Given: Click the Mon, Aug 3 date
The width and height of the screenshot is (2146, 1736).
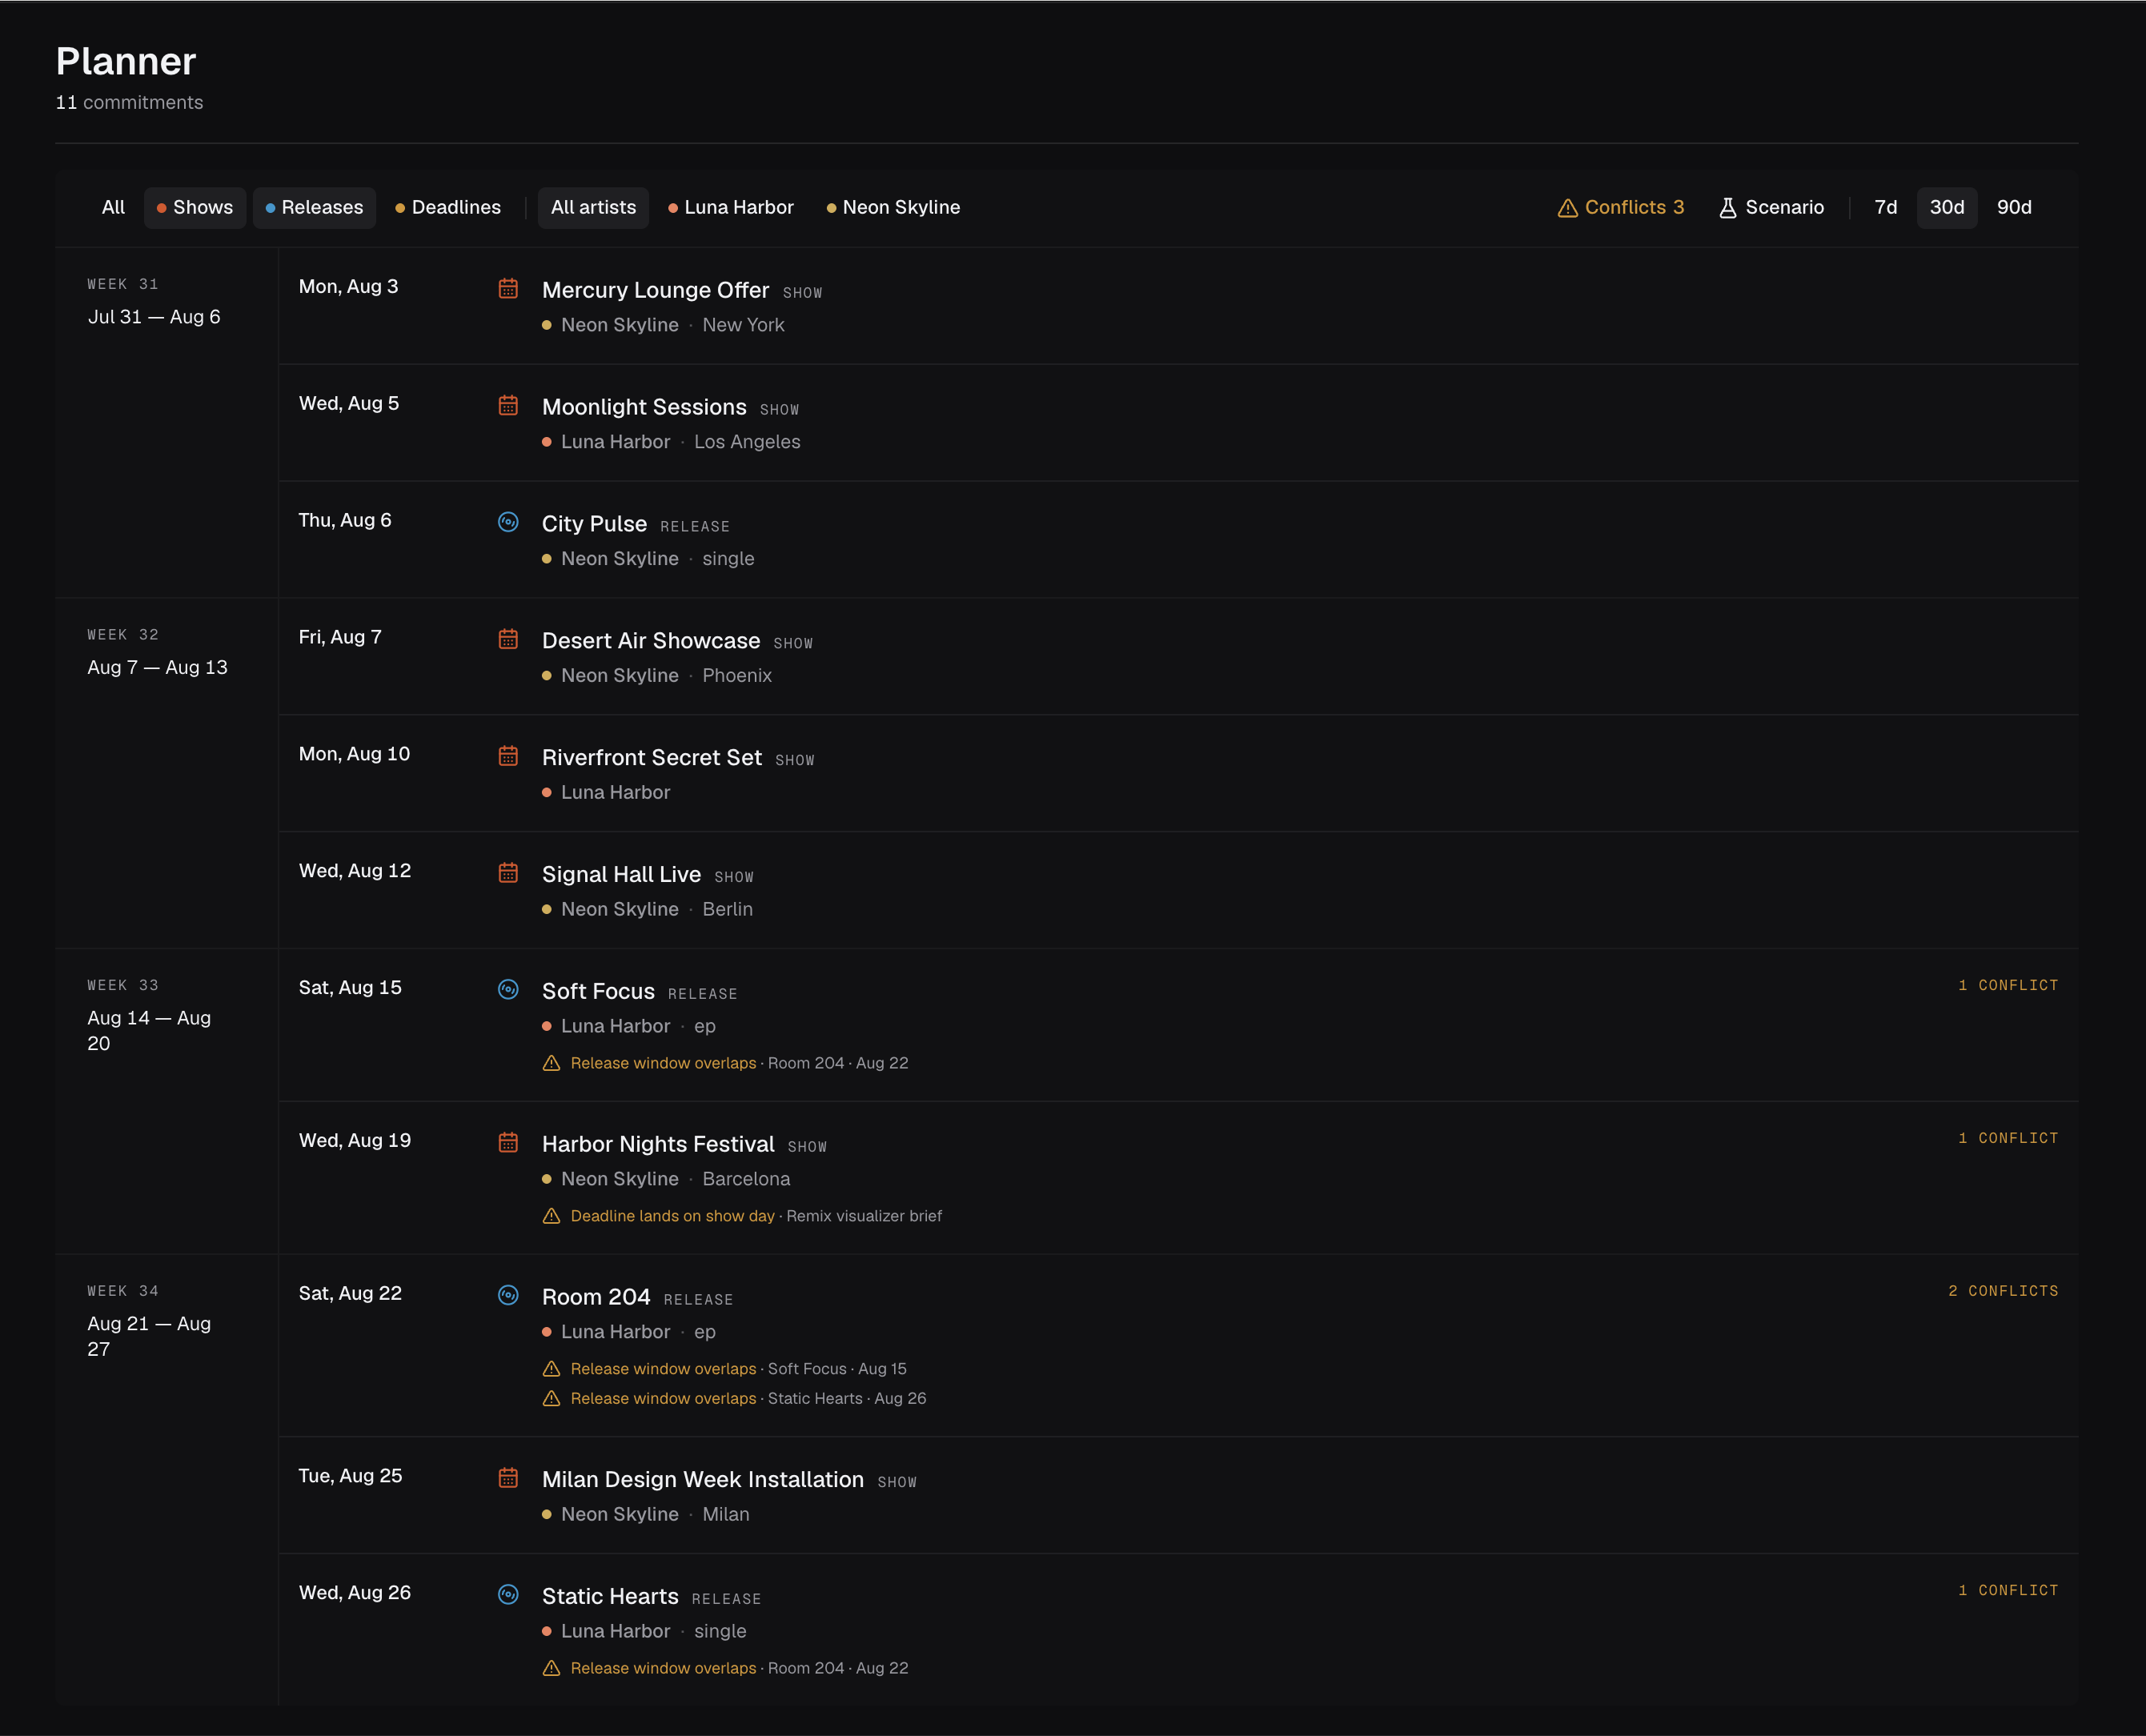Looking at the screenshot, I should click(x=348, y=287).
